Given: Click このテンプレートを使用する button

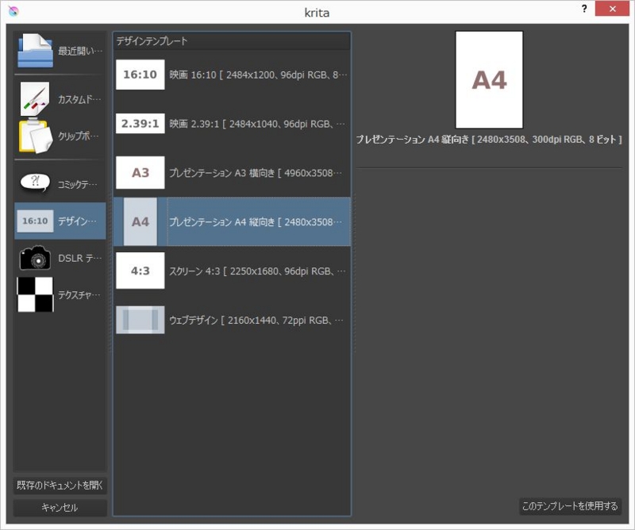Looking at the screenshot, I should click(x=570, y=506).
